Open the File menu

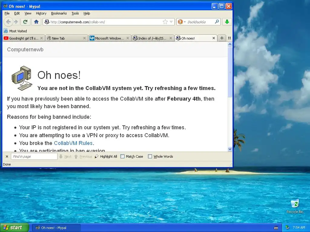click(7, 13)
